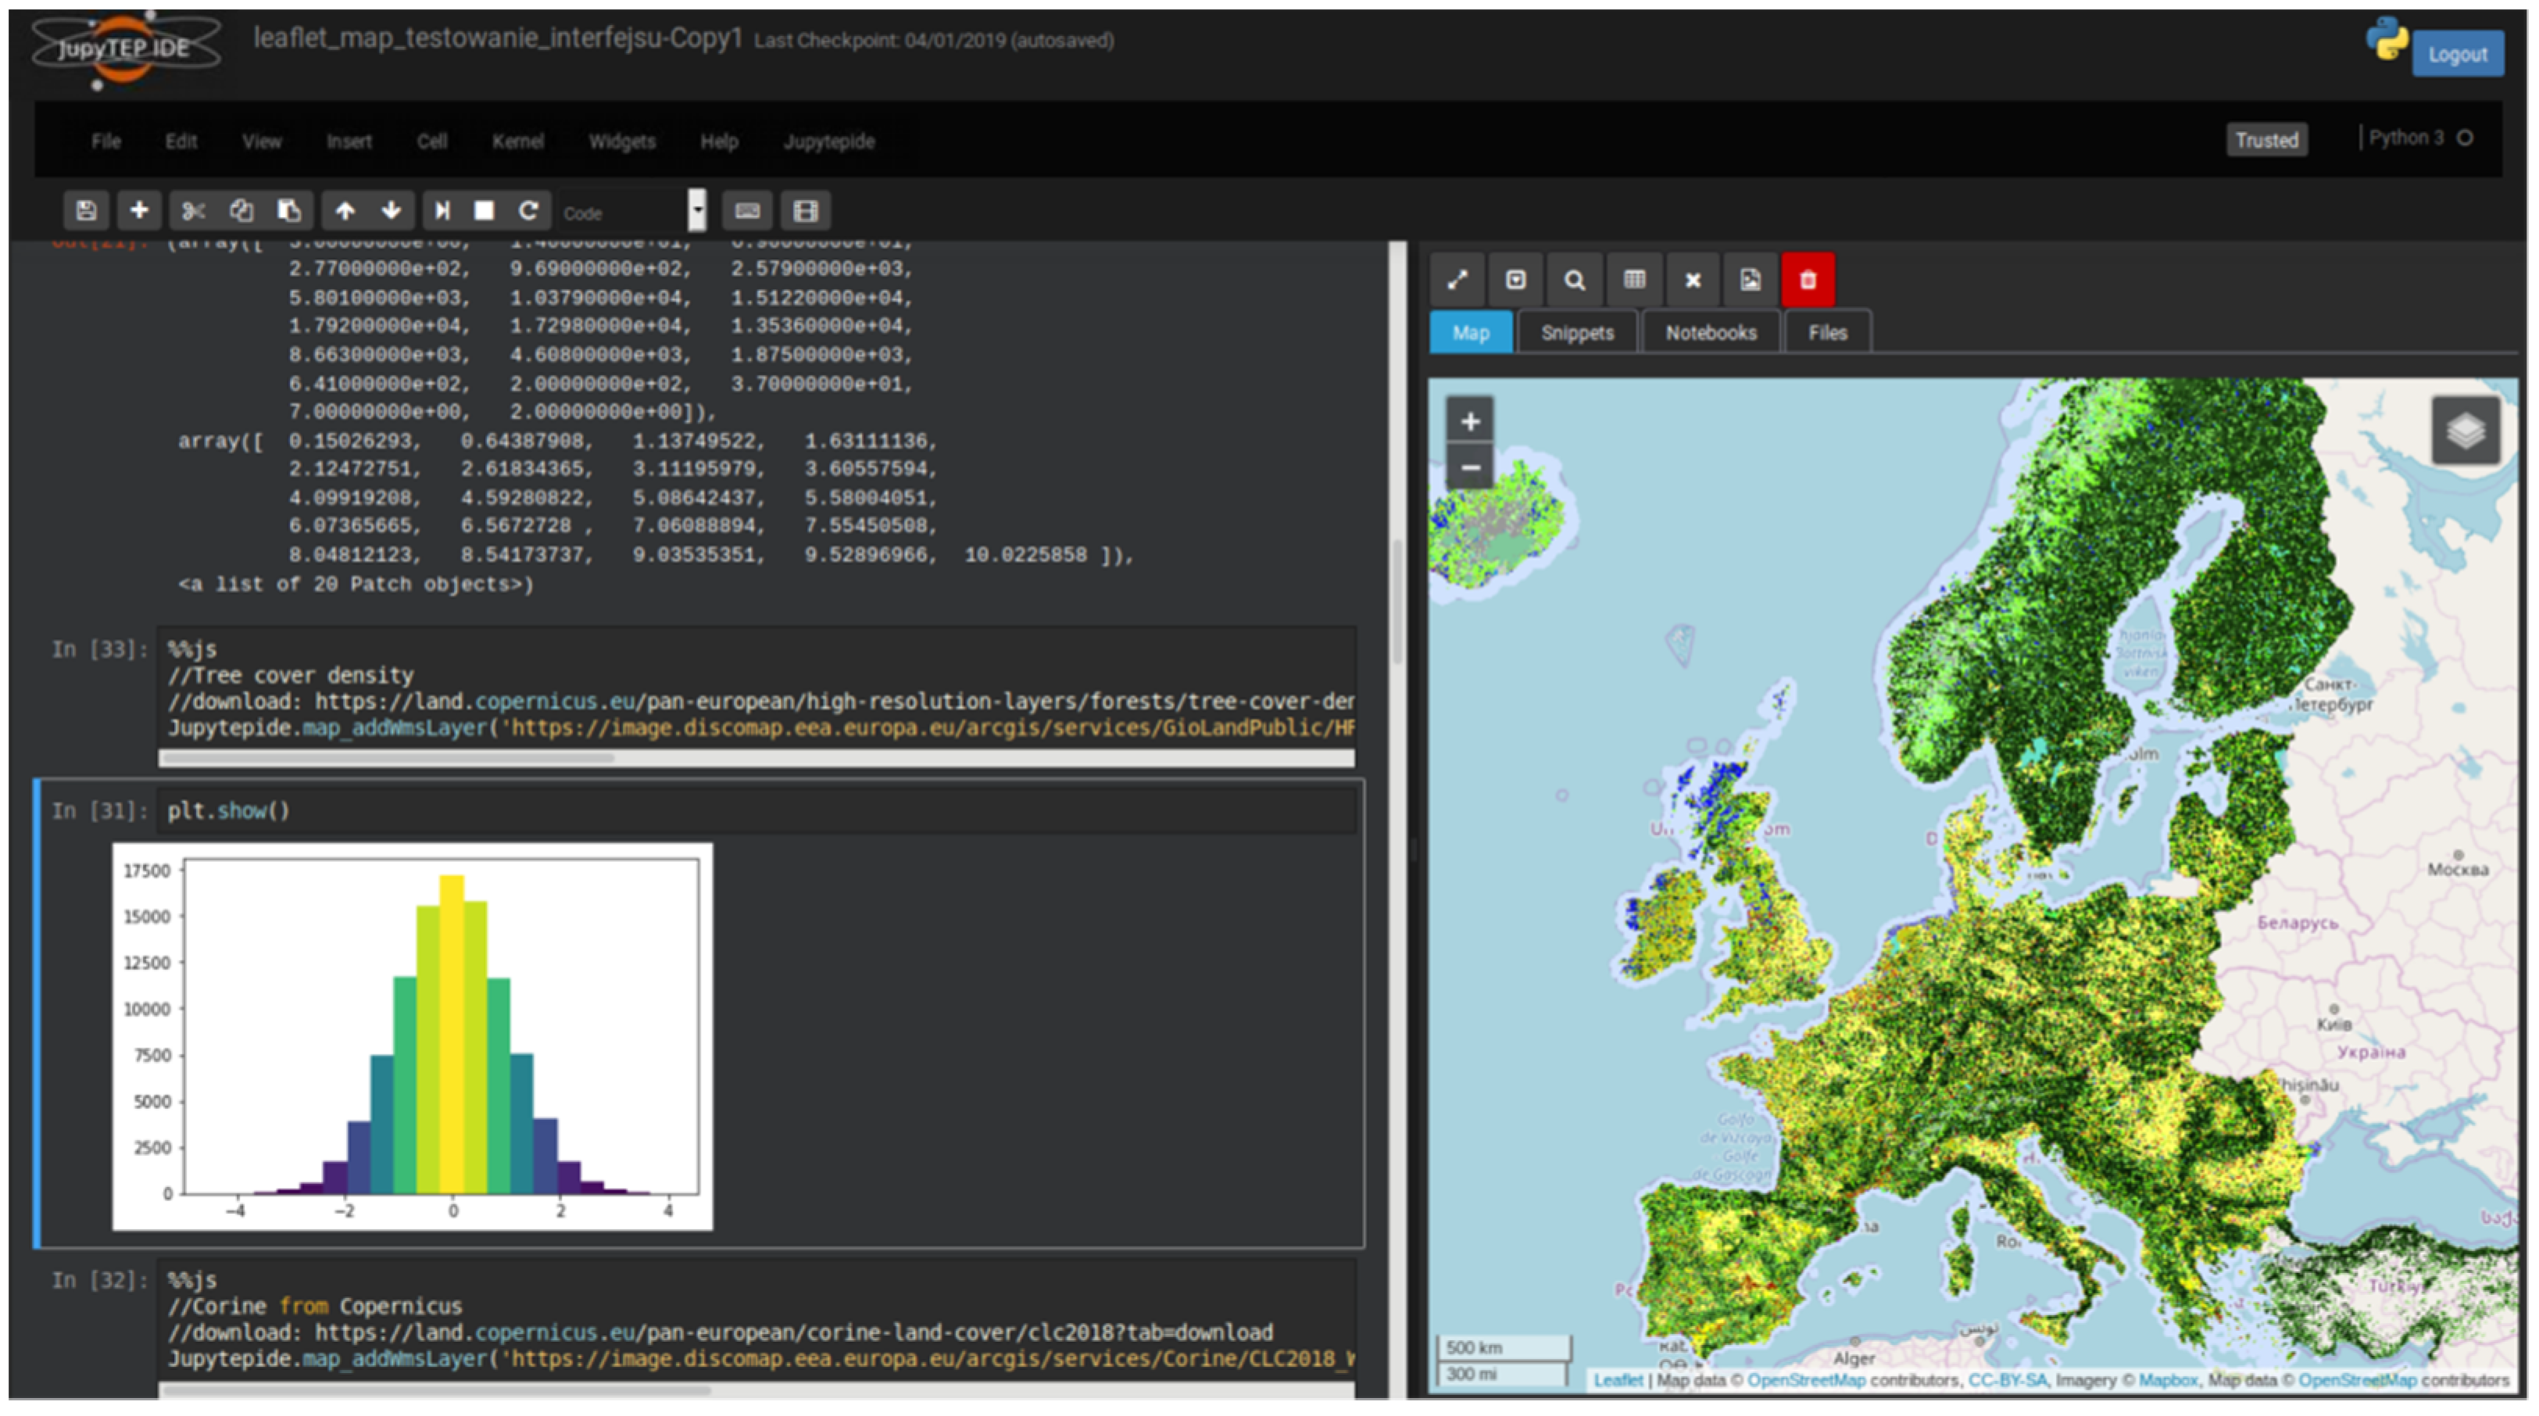Click the expand arrows icon in the map toolbar
This screenshot has width=2539, height=1416.
[x=1457, y=280]
